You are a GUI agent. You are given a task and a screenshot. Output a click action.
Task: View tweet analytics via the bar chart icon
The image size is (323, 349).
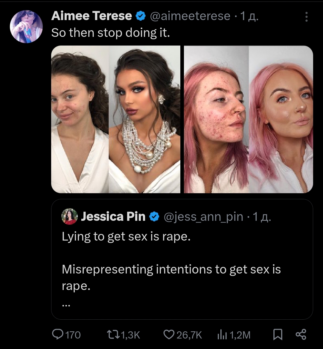(222, 335)
